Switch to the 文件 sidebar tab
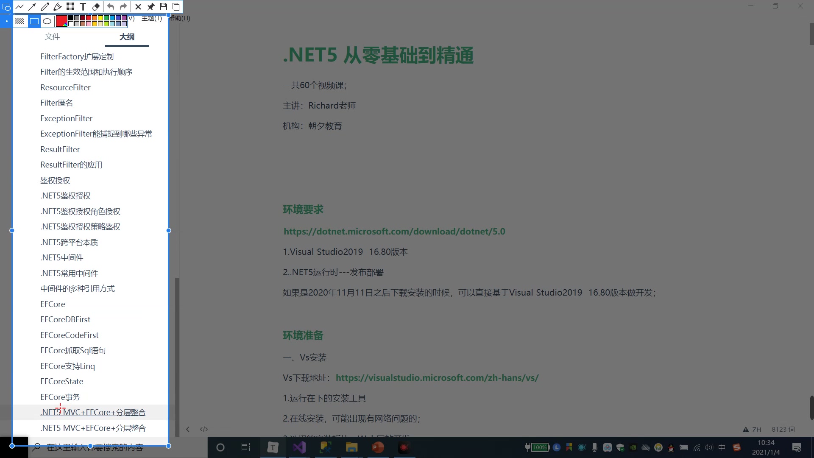This screenshot has width=814, height=458. 53,37
